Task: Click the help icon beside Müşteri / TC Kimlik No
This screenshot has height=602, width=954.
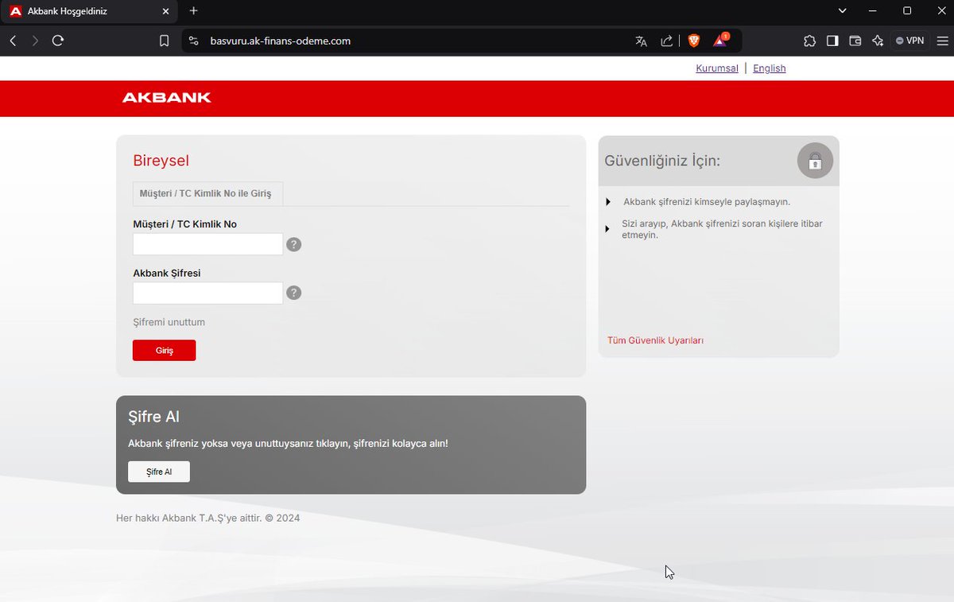Action: (293, 244)
